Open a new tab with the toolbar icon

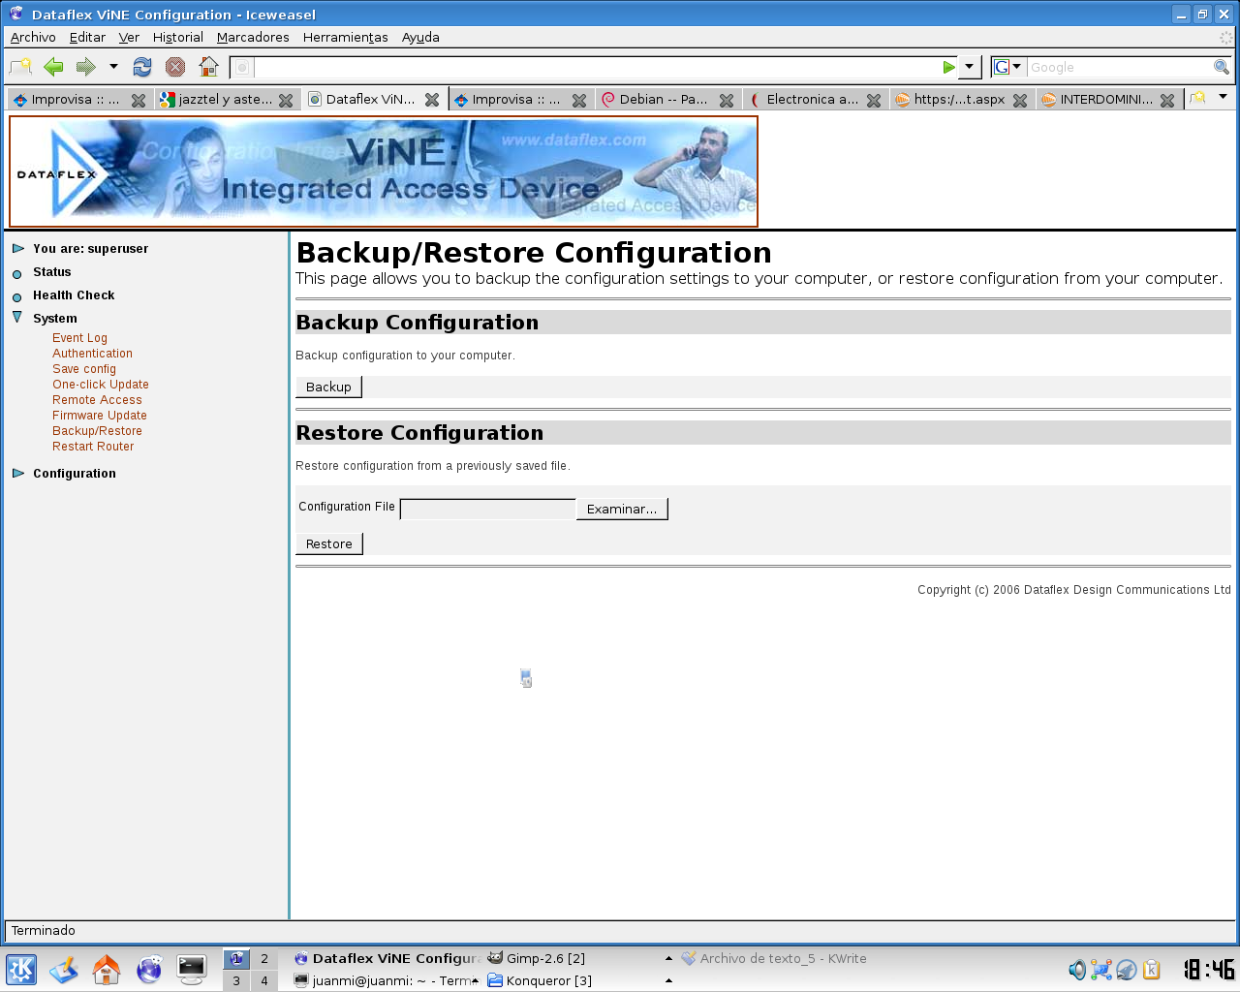(20, 67)
